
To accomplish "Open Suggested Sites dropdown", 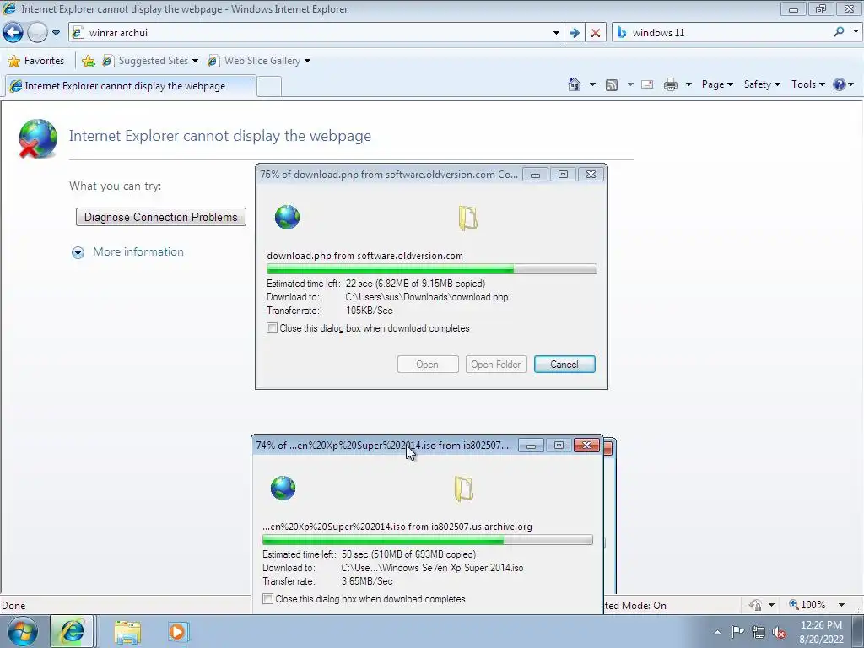I will point(150,61).
